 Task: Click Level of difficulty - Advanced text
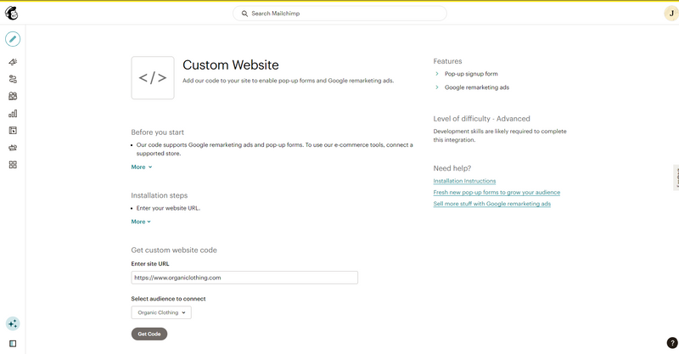[x=481, y=119]
